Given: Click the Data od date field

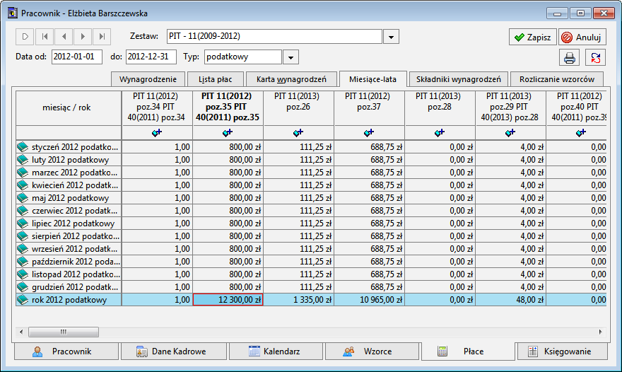Looking at the screenshot, I should pyautogui.click(x=76, y=57).
